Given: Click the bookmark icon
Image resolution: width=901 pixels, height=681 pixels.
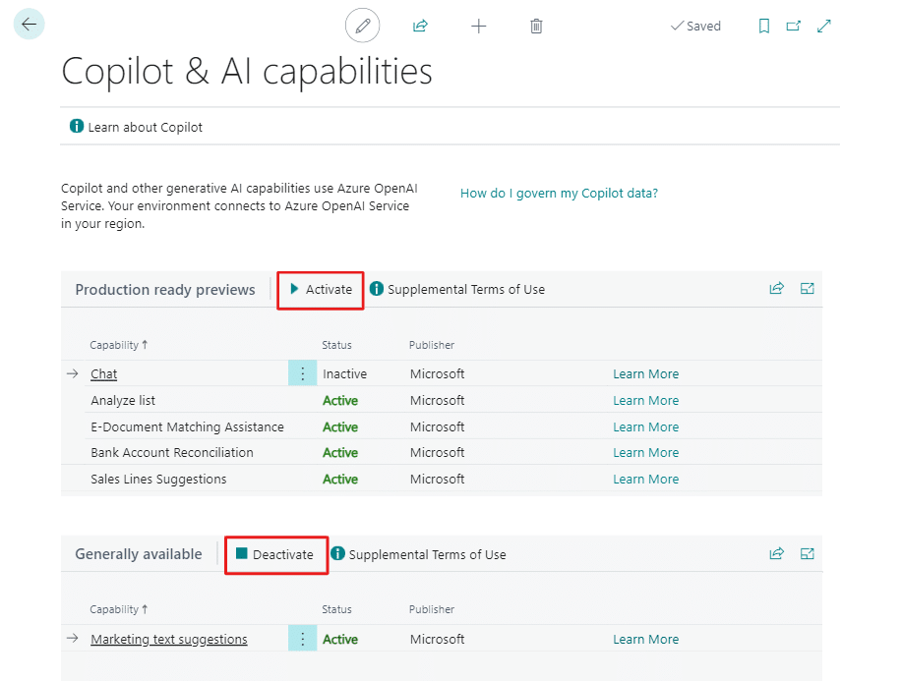Looking at the screenshot, I should coord(763,27).
